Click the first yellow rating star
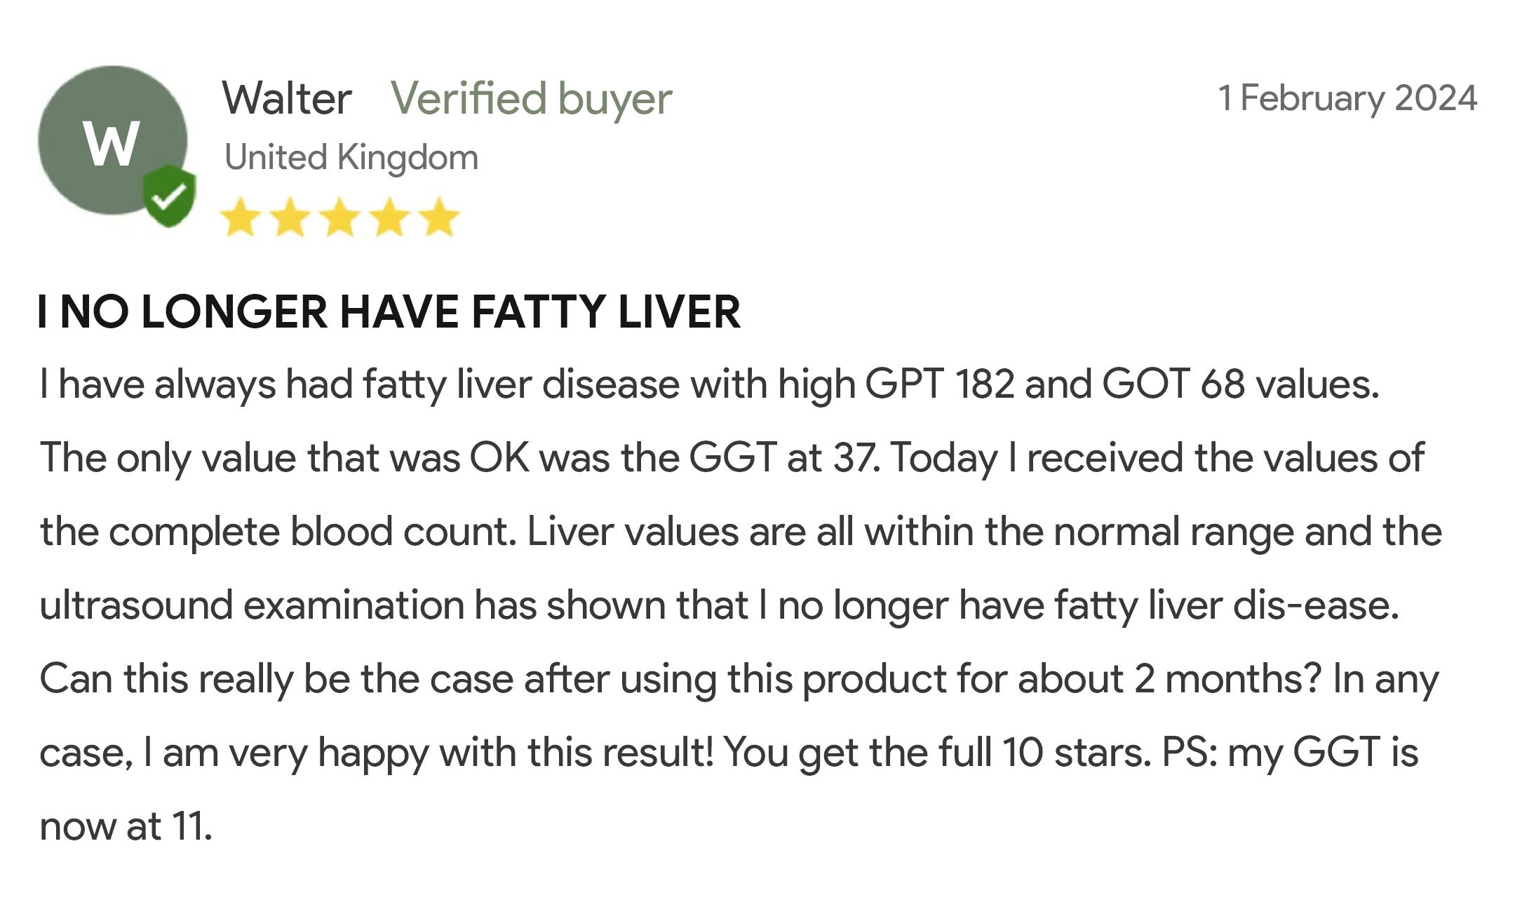 [x=241, y=217]
